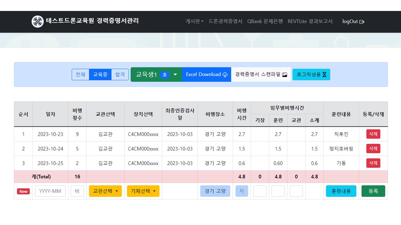
Task: Expand the 교육생1 student dropdown
Action: (x=175, y=75)
